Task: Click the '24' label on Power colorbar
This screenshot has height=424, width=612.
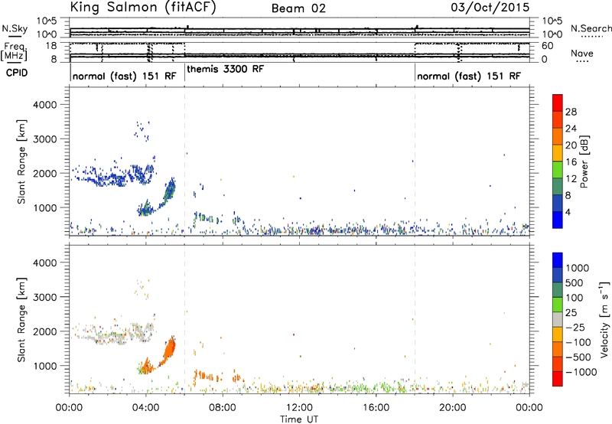Action: coord(571,129)
